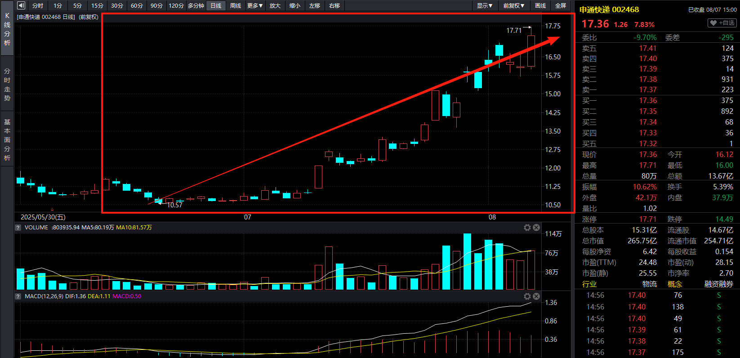Shift chart right with 右移

pyautogui.click(x=334, y=5)
